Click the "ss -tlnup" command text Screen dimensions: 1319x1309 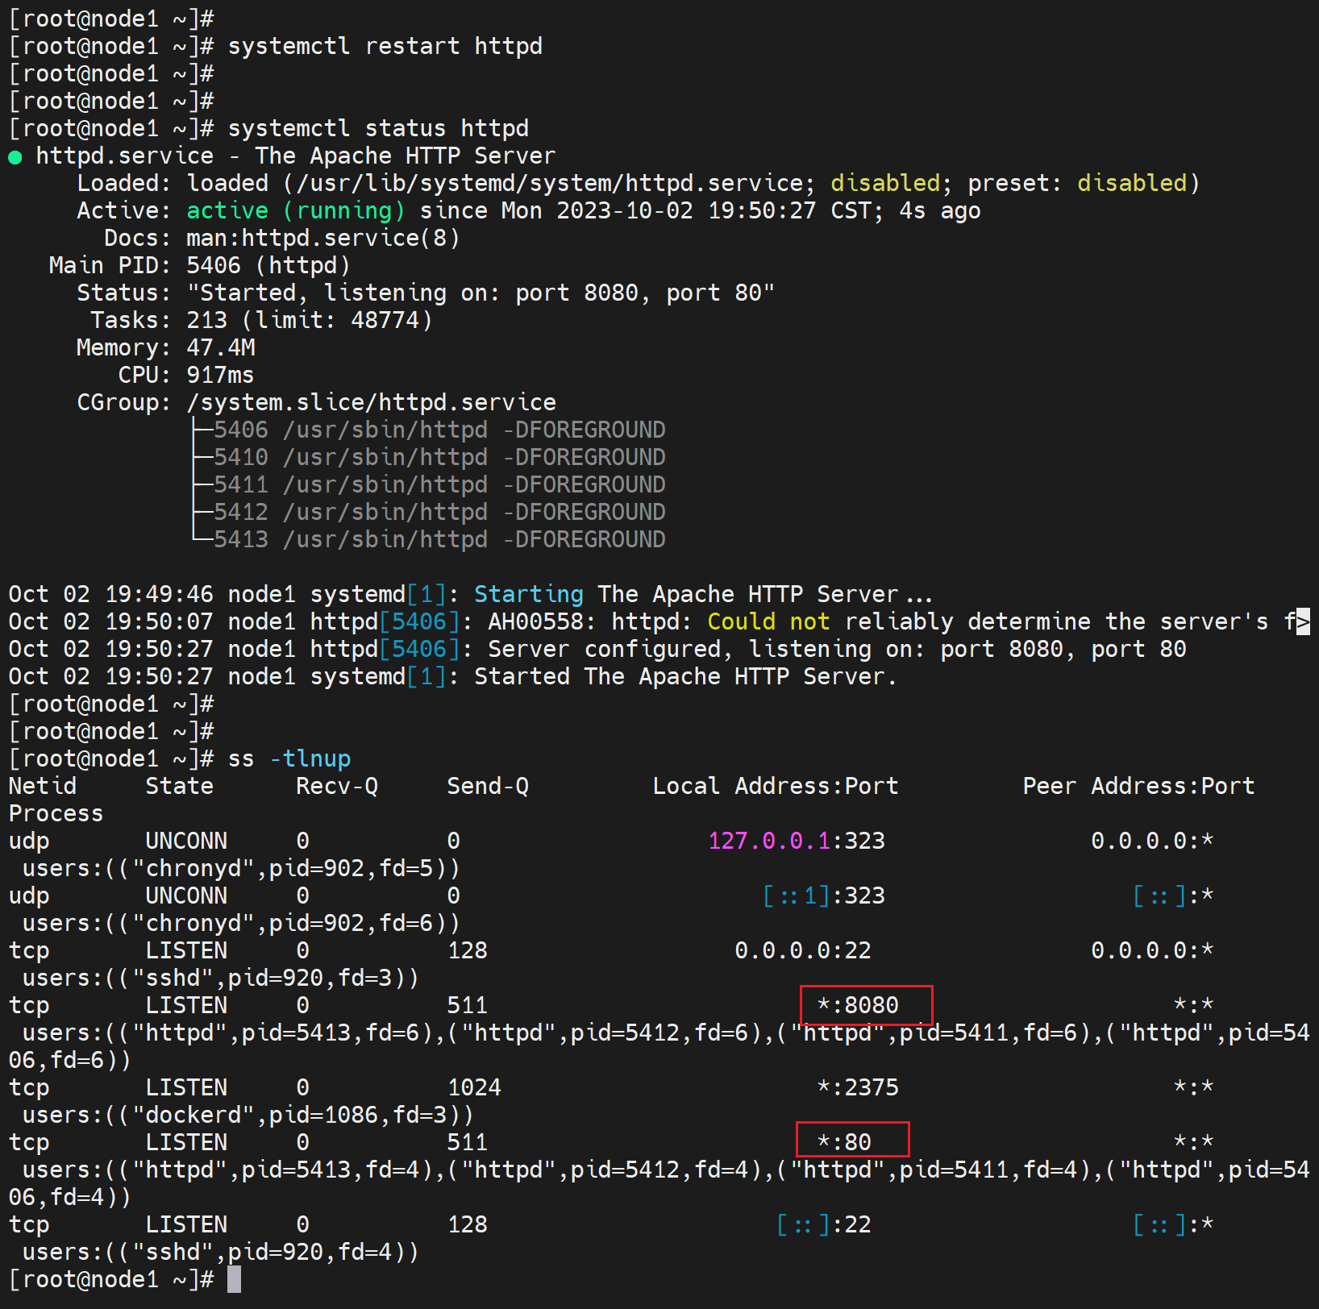289,758
